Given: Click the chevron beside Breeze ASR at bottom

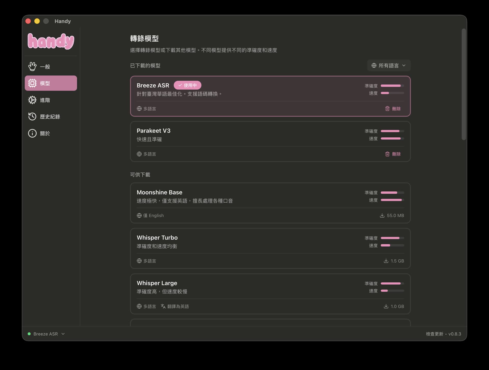Looking at the screenshot, I should coord(63,334).
